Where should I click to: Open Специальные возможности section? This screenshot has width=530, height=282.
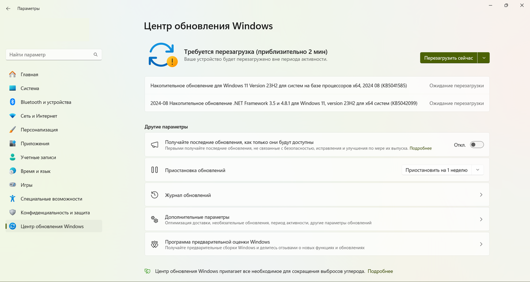pos(53,199)
